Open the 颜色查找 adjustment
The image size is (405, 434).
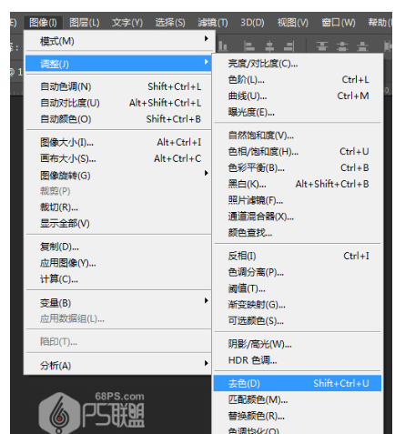[x=298, y=233]
